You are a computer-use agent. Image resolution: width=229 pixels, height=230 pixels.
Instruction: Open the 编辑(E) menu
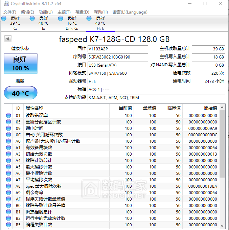27,12
